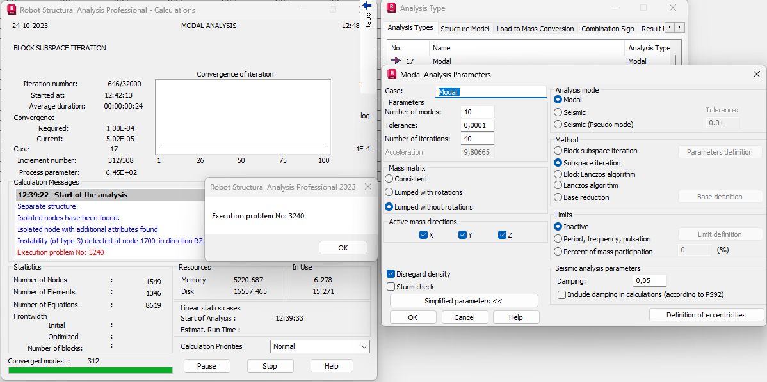Click the Robot icon in the Analysis Type dialog
Viewport: 767px width, 382px height.
click(x=391, y=8)
